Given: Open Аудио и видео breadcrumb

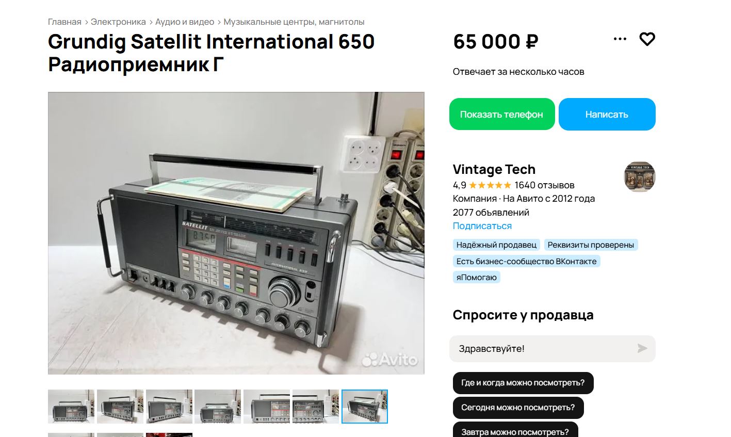Looking at the screenshot, I should (x=185, y=22).
